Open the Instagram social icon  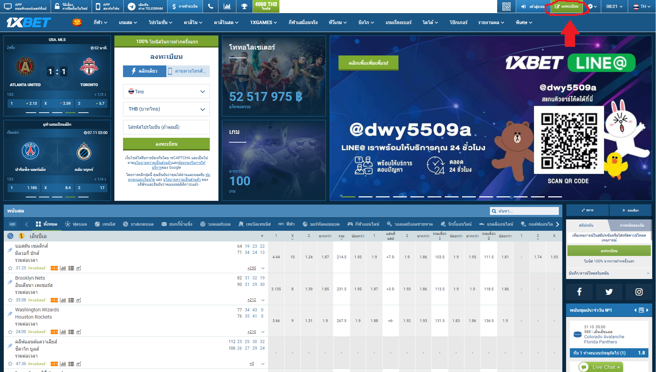pyautogui.click(x=639, y=292)
